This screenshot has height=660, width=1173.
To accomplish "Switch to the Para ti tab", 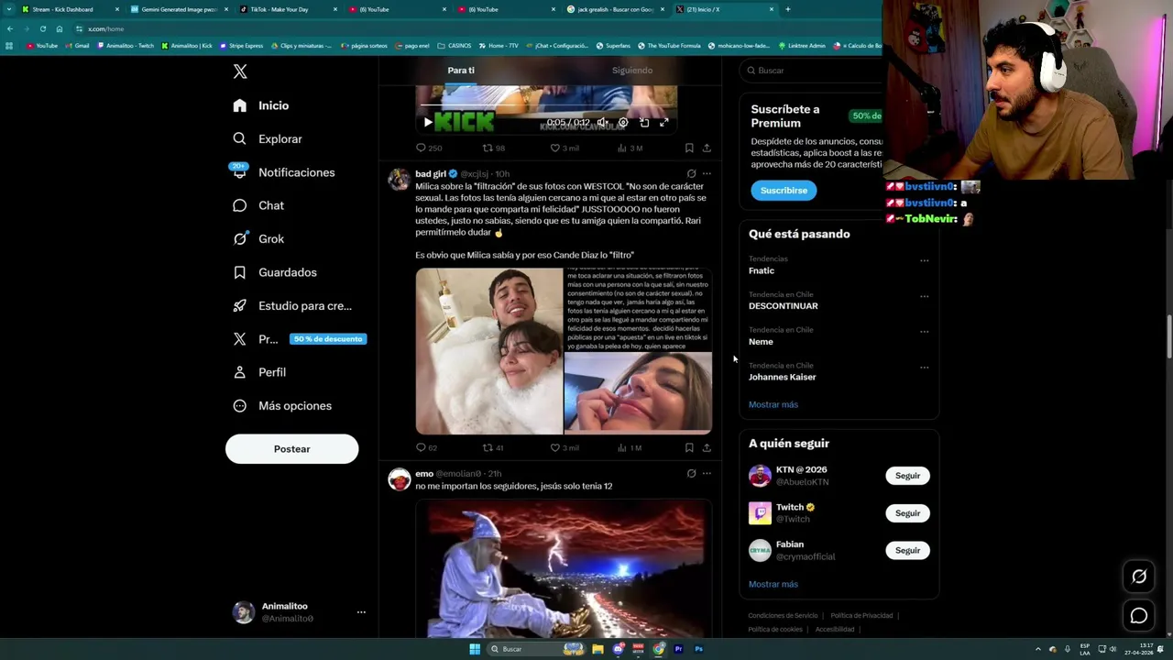I will 461,71.
